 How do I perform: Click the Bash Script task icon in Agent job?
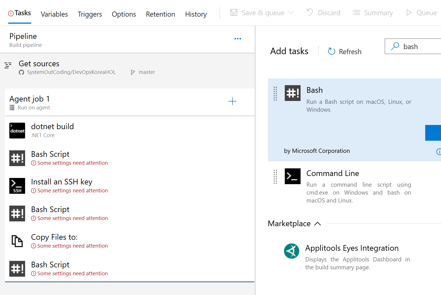[x=17, y=158]
